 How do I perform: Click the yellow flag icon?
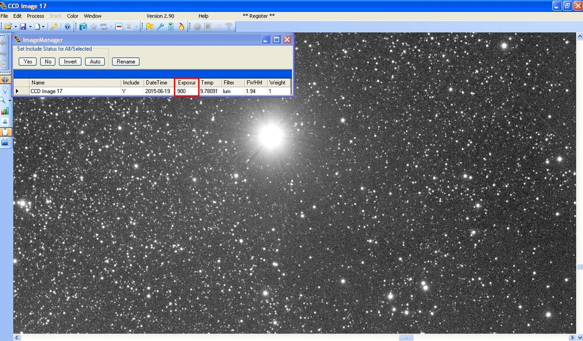point(149,27)
